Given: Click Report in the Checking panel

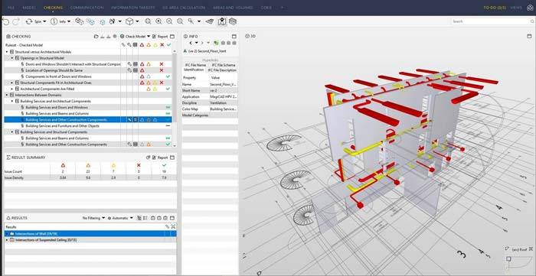Looking at the screenshot, I should point(160,36).
